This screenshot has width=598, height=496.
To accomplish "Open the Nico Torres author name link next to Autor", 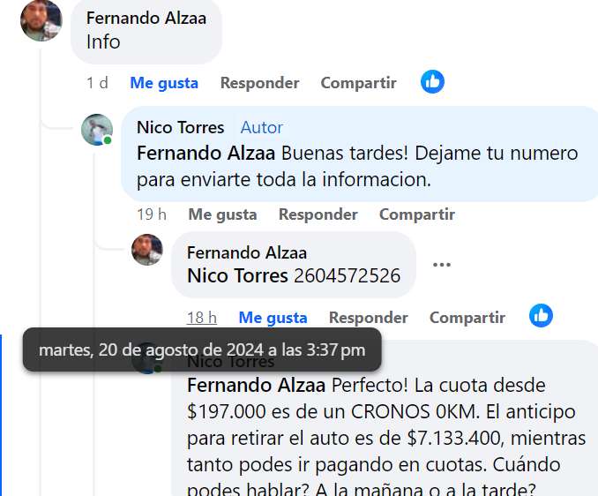I will click(x=181, y=127).
